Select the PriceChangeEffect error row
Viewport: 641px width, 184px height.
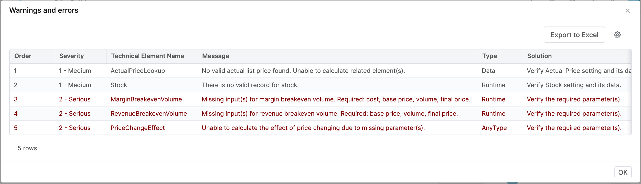(138, 128)
